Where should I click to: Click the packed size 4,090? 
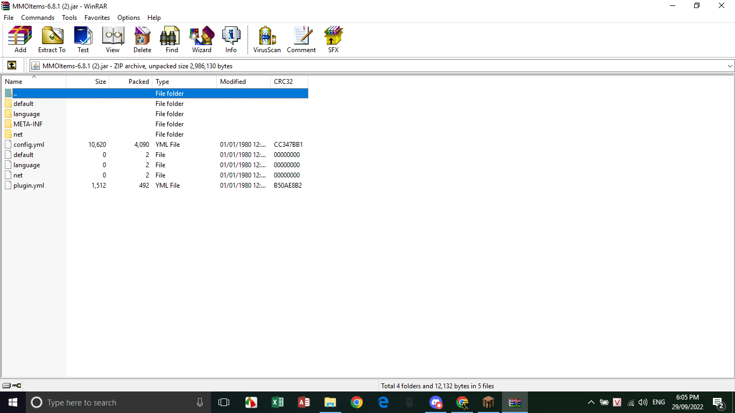click(142, 145)
